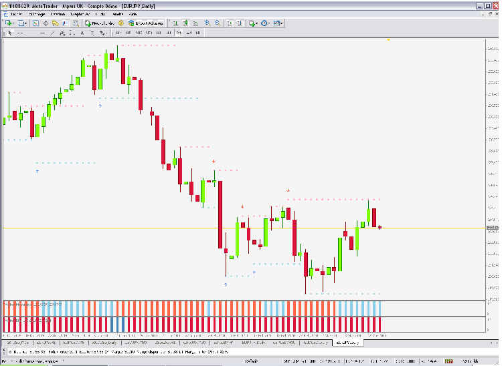Viewport: 502px width, 366px height.
Task: Select the text label (T) tool
Action: (92, 33)
